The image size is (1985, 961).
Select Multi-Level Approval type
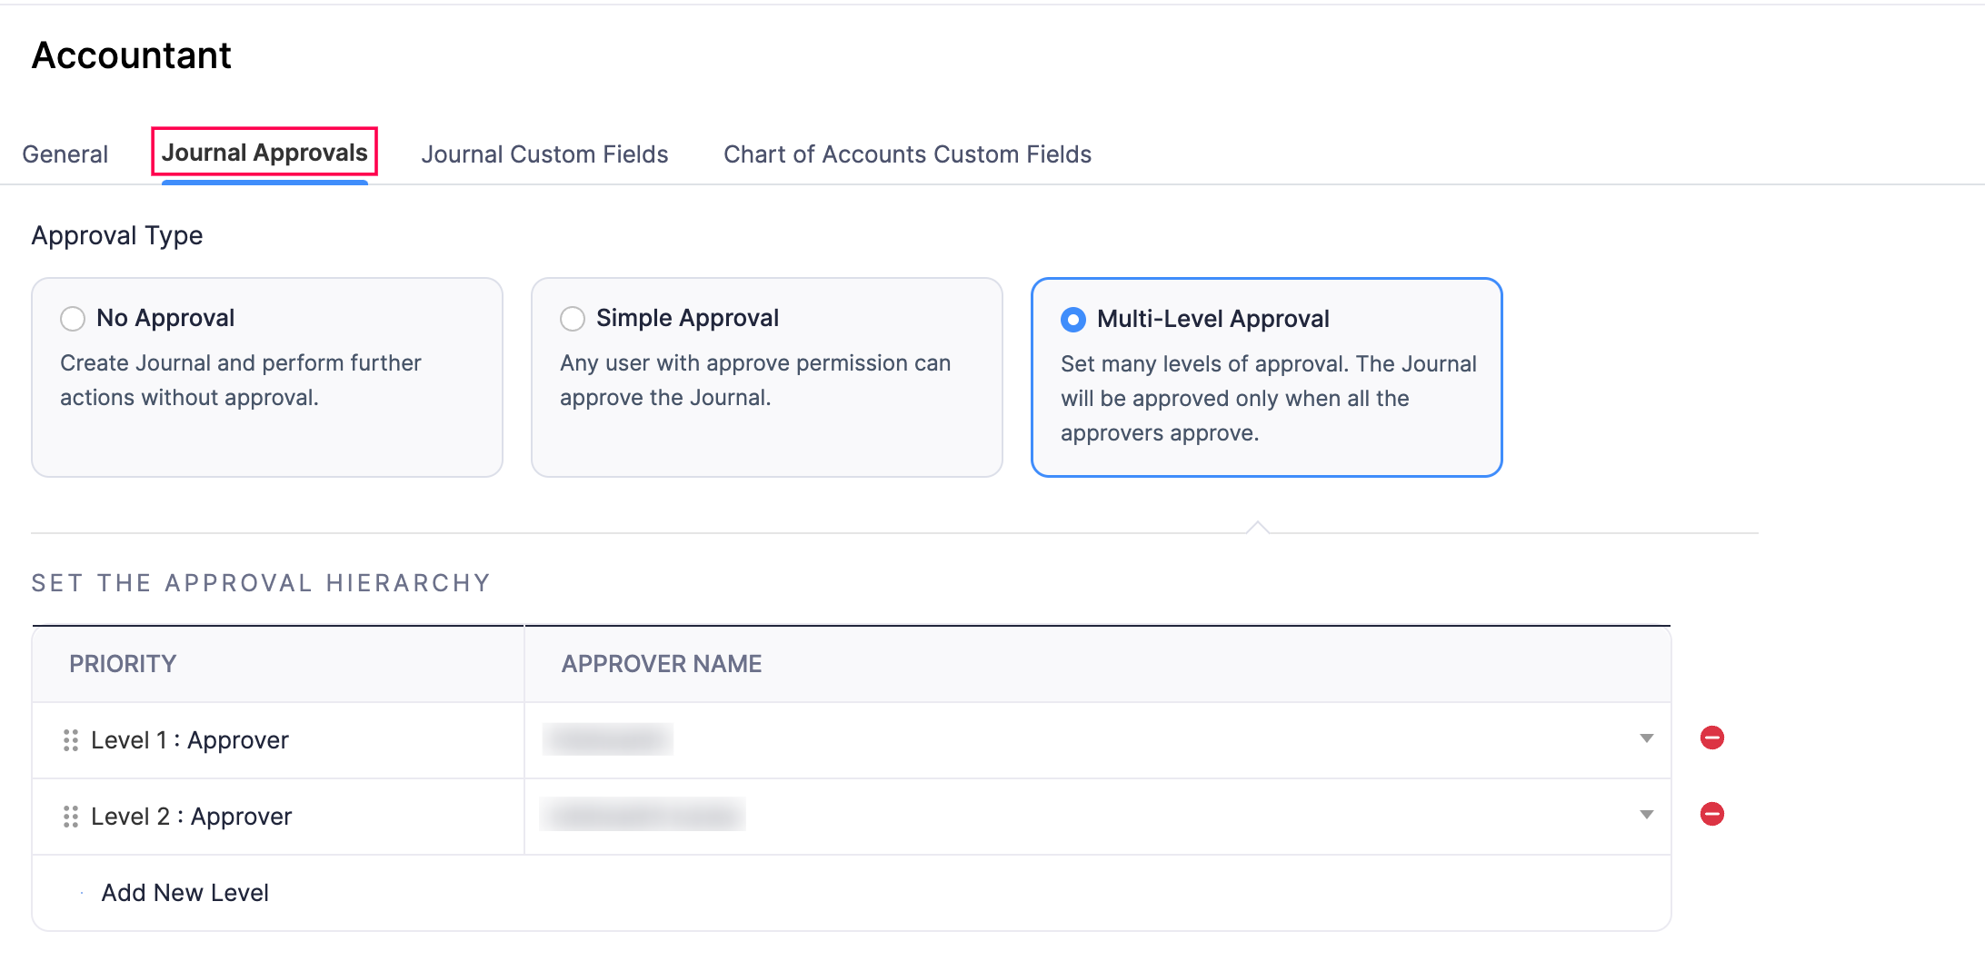click(x=1212, y=320)
